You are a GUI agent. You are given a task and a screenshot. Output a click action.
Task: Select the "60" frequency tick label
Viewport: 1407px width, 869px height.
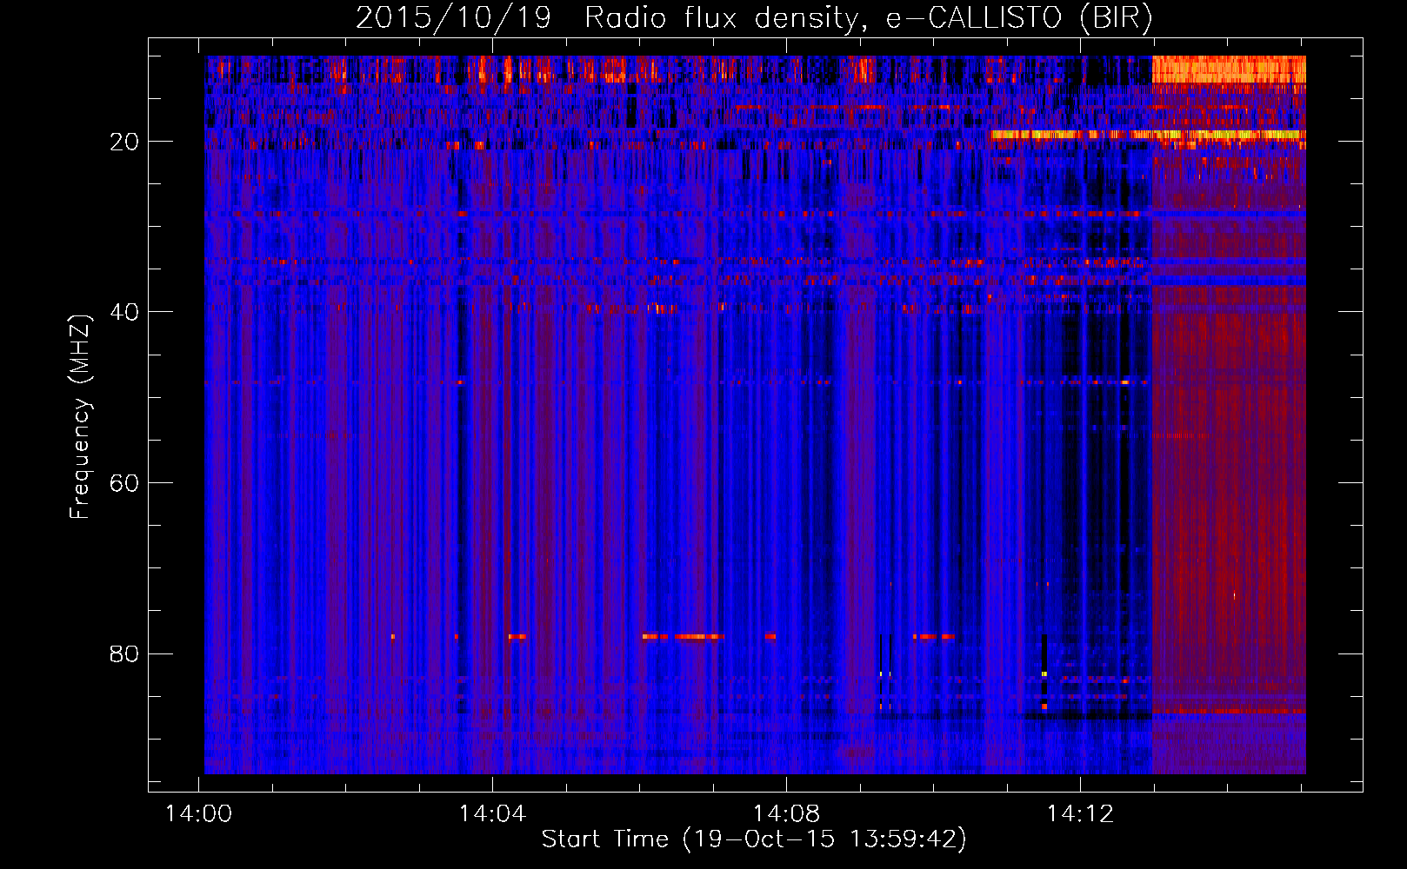pos(125,483)
